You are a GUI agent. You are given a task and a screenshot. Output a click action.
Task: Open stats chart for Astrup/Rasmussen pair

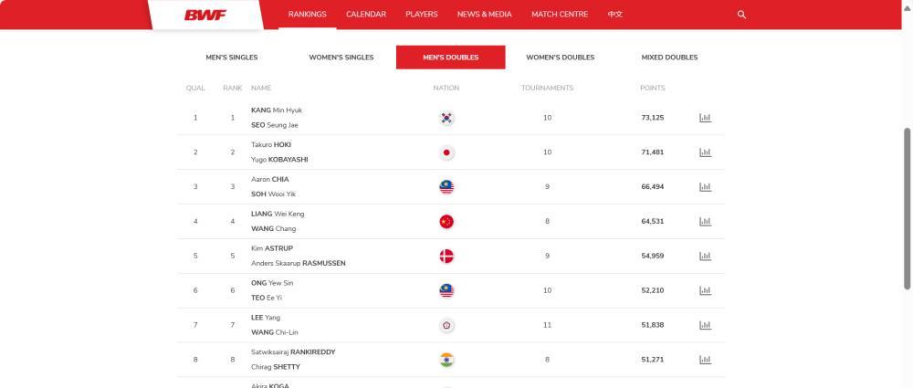(705, 256)
